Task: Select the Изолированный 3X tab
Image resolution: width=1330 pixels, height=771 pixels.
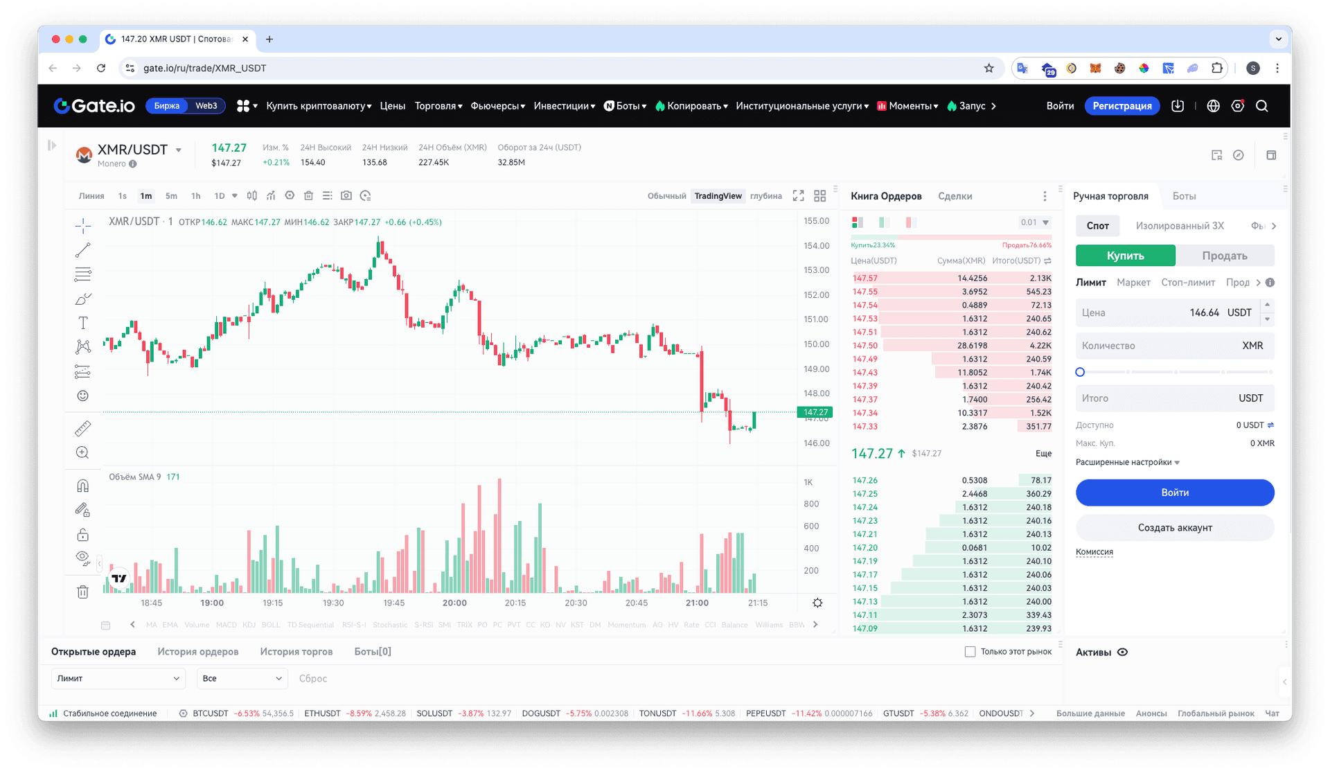Action: [x=1180, y=226]
